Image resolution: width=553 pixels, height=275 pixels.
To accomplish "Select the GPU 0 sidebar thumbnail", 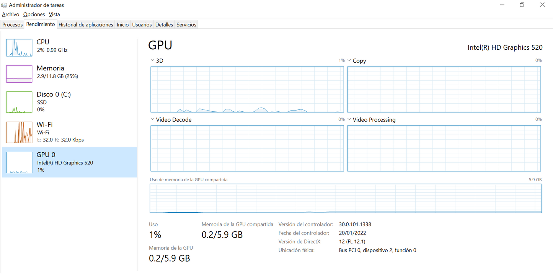I will click(x=19, y=163).
